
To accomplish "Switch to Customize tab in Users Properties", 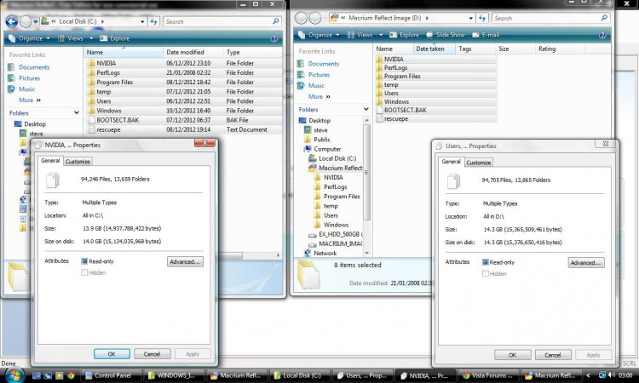I will tap(479, 163).
